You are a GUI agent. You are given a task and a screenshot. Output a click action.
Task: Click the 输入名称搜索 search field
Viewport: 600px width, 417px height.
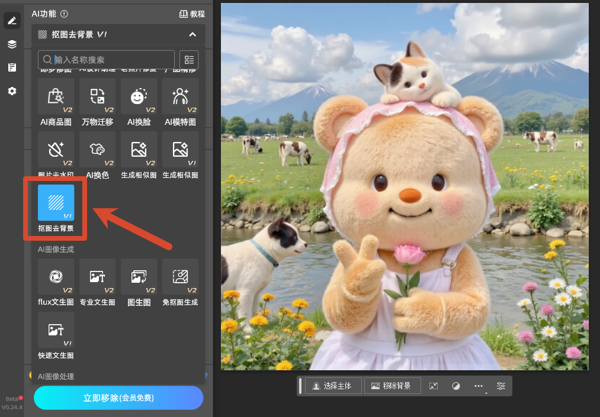[106, 60]
